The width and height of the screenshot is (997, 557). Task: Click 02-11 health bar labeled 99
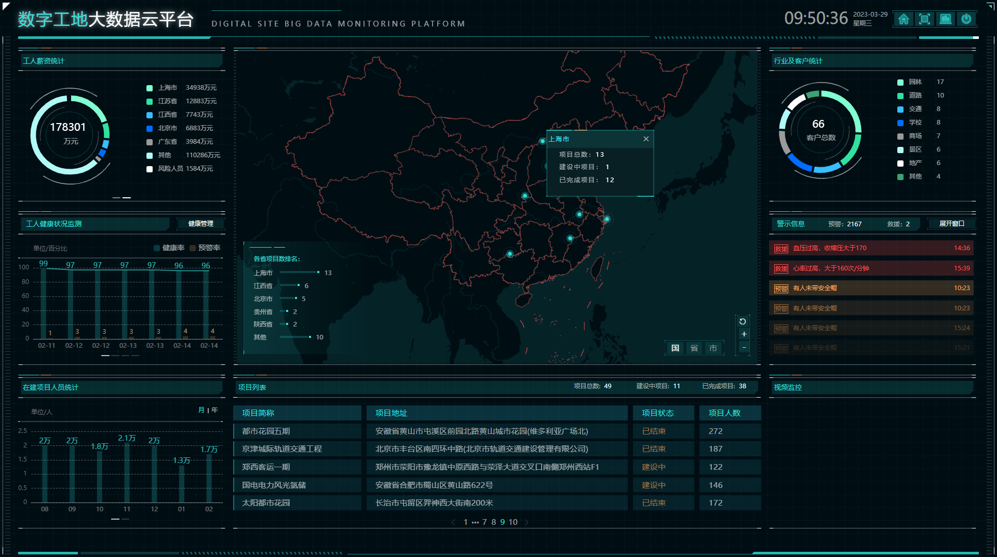pyautogui.click(x=44, y=304)
